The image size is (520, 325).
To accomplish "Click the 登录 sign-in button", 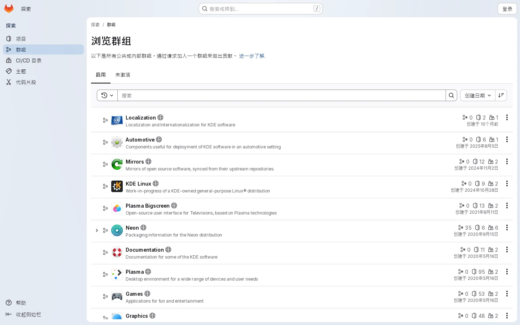I will click(507, 9).
